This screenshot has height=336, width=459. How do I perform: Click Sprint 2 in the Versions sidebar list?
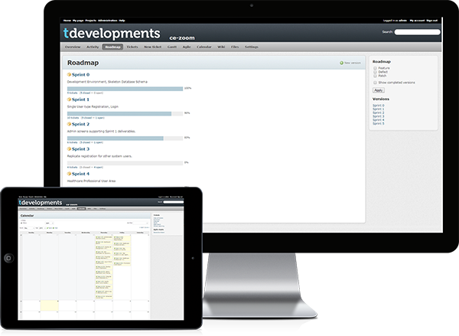click(x=378, y=113)
